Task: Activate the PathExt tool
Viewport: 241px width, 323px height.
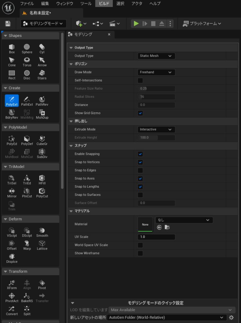Action: [27, 101]
